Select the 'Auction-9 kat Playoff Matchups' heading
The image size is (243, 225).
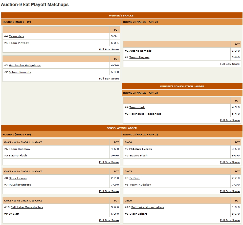(35, 5)
